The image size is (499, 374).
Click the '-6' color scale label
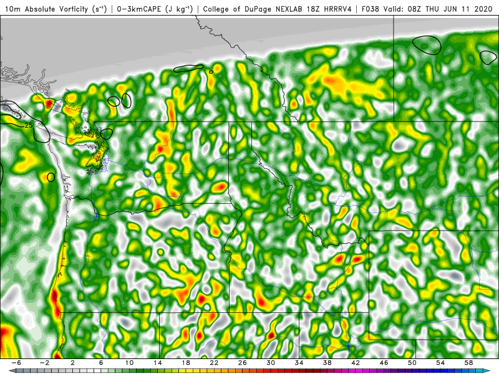click(x=16, y=363)
